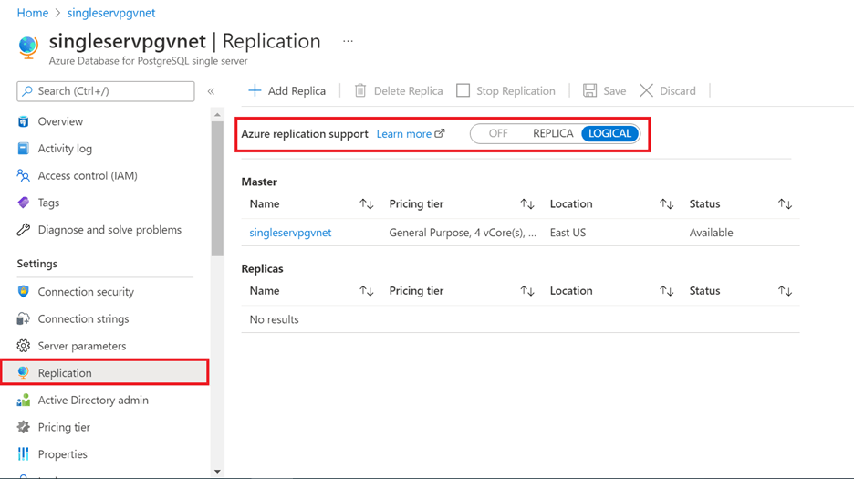Viewport: 854px width, 479px height.
Task: Sort Master table by Name
Action: 367,203
